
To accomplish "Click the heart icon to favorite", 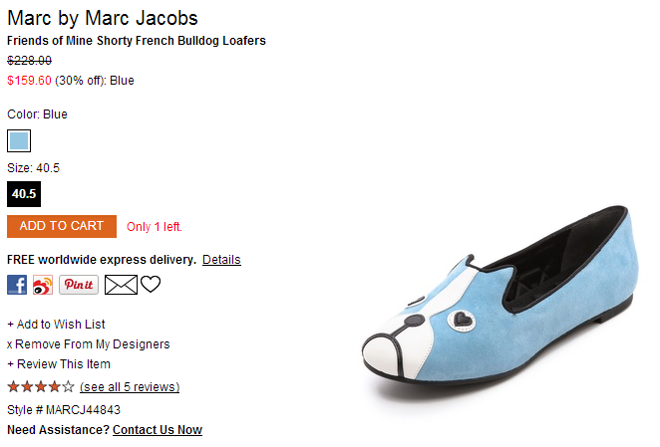I will click(x=151, y=284).
